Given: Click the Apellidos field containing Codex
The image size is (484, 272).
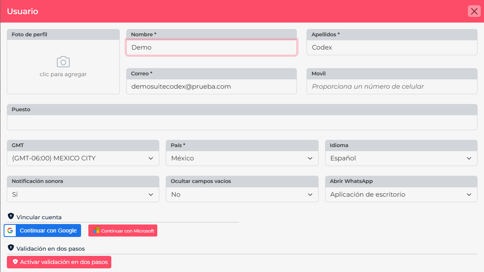Looking at the screenshot, I should point(392,47).
